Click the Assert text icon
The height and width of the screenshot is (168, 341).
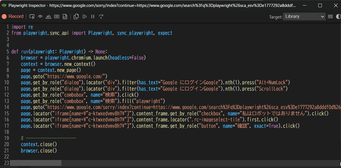click(x=48, y=16)
